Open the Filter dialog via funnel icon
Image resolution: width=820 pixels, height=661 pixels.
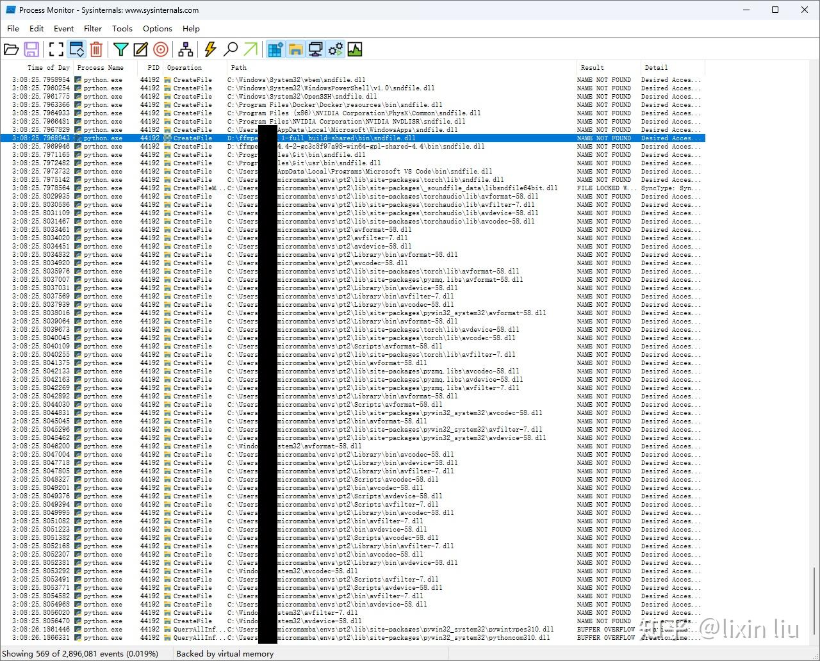coord(120,49)
